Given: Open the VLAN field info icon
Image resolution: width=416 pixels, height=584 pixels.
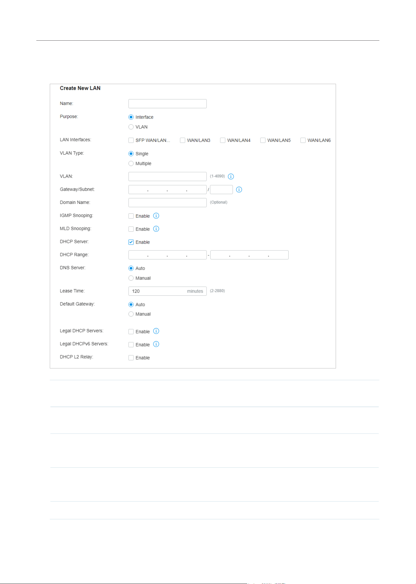Looking at the screenshot, I should pos(231,176).
